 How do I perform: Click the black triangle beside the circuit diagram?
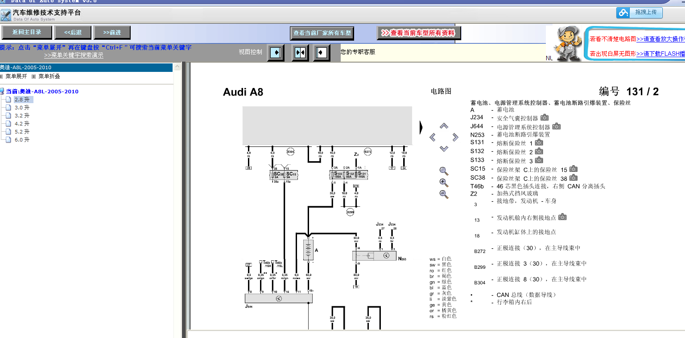(x=421, y=128)
